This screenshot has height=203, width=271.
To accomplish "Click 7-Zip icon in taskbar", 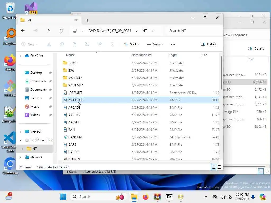I will [x=169, y=197].
